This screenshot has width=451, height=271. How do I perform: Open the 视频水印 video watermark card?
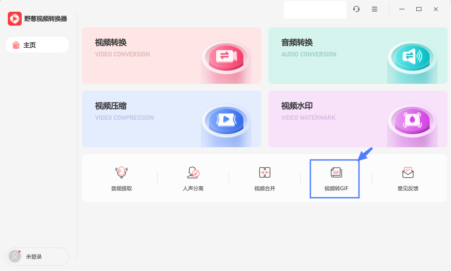[358, 119]
